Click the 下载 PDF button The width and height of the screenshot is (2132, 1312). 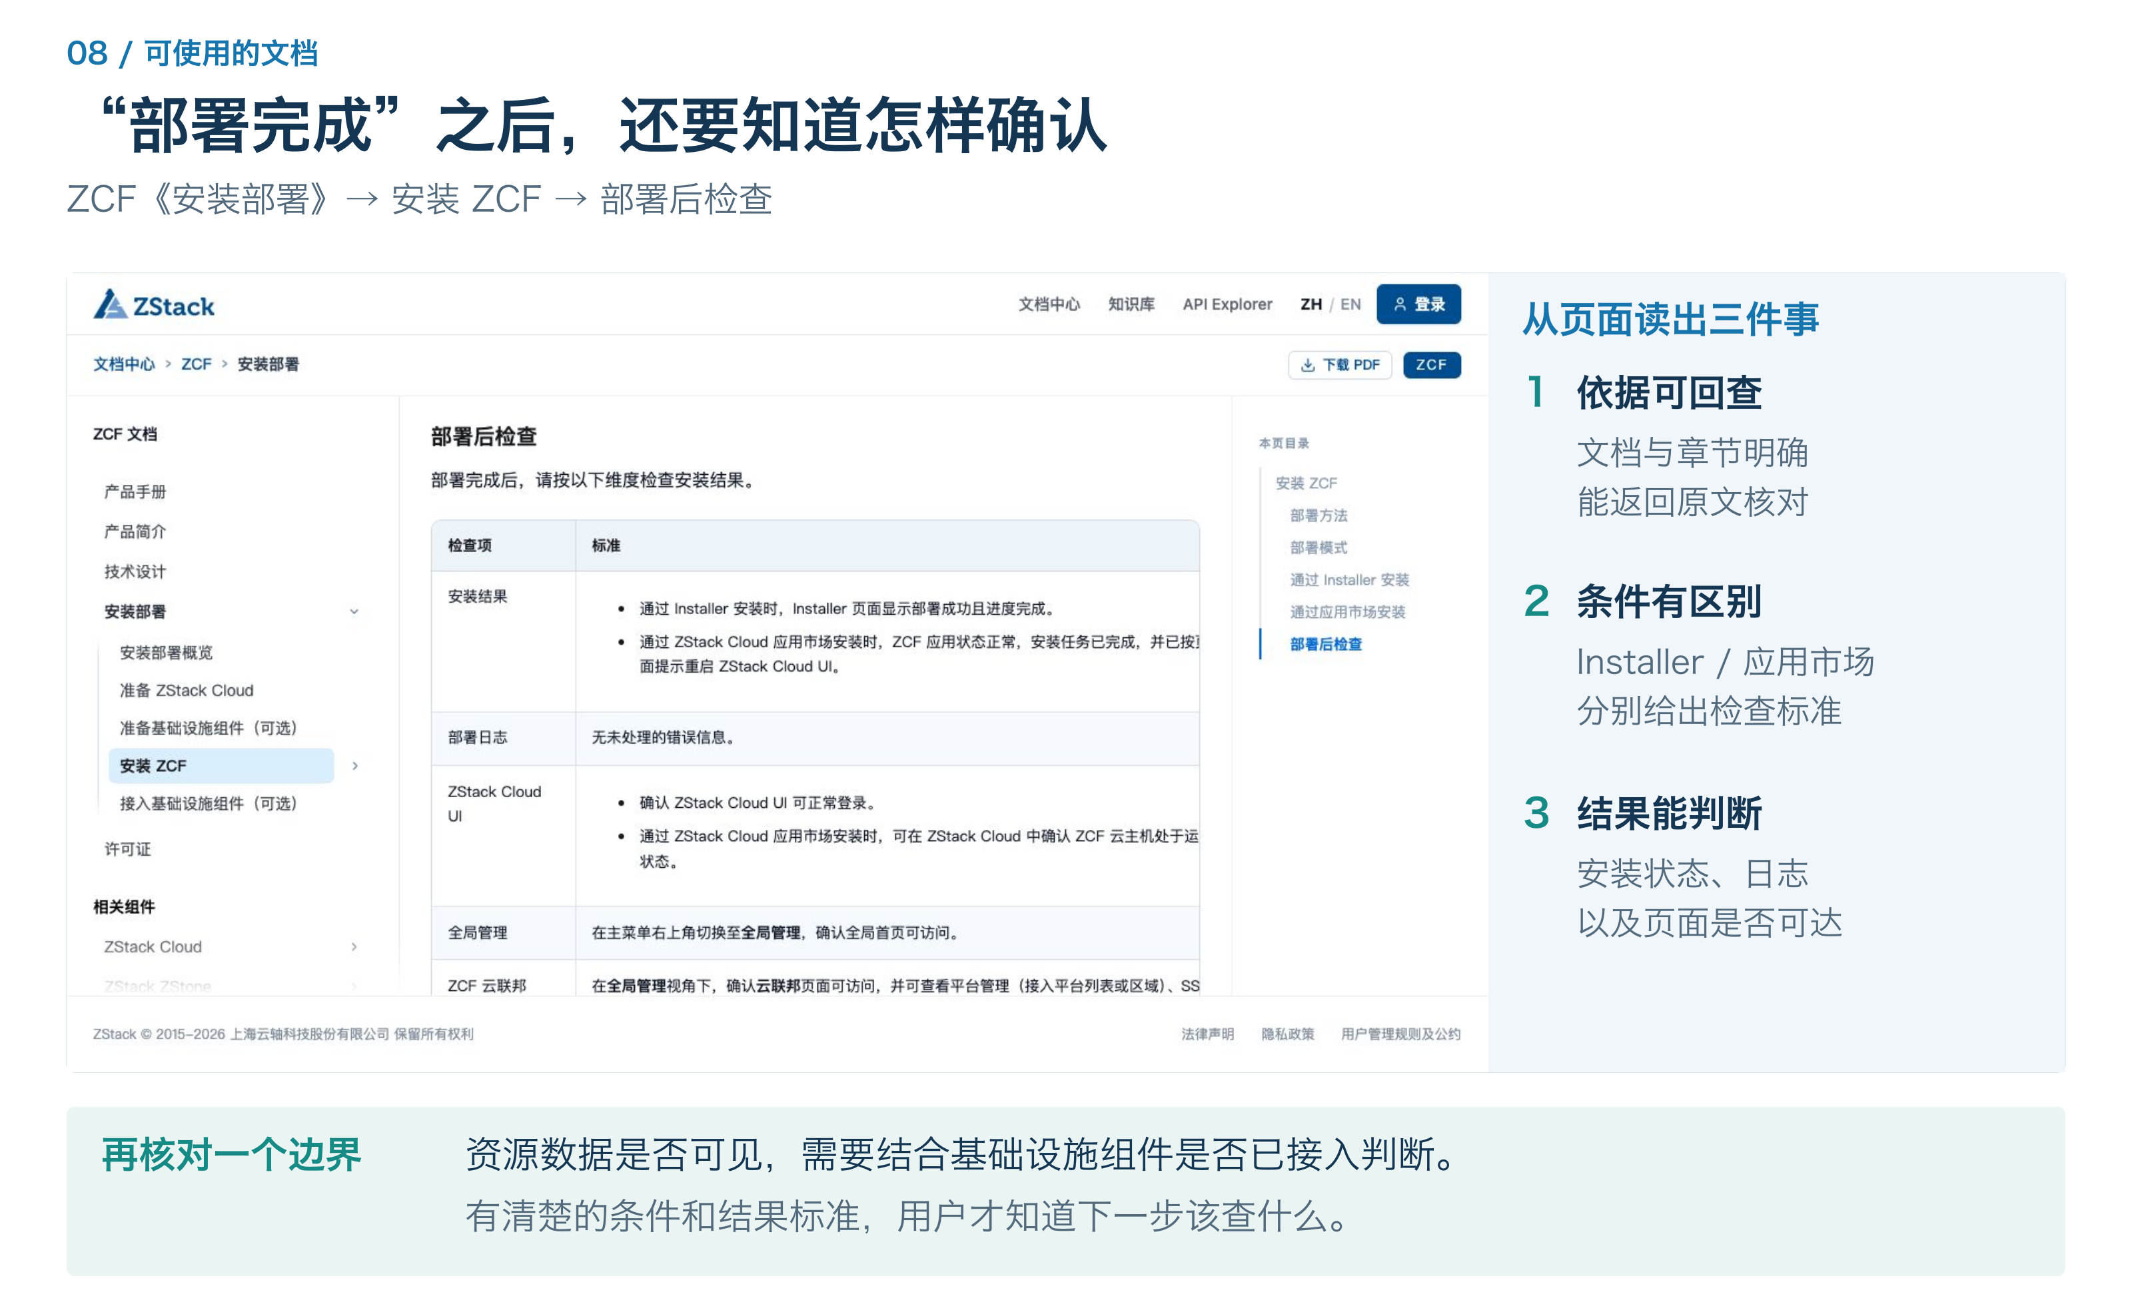1339,366
